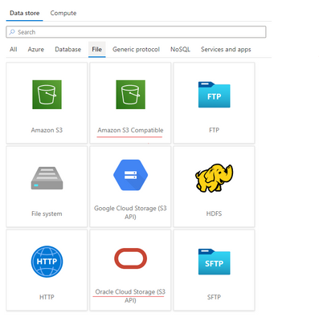319x321 pixels.
Task: Choose the Google Cloud Storage hexagon icon
Action: click(x=130, y=175)
